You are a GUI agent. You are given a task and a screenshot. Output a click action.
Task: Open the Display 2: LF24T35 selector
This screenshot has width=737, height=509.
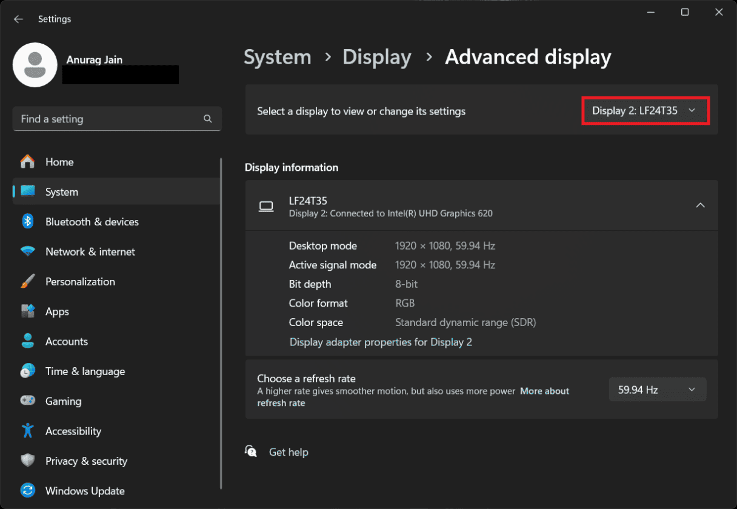645,110
